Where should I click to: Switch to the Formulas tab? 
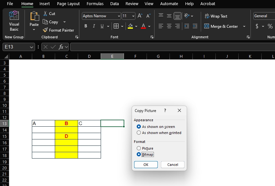[x=95, y=4]
